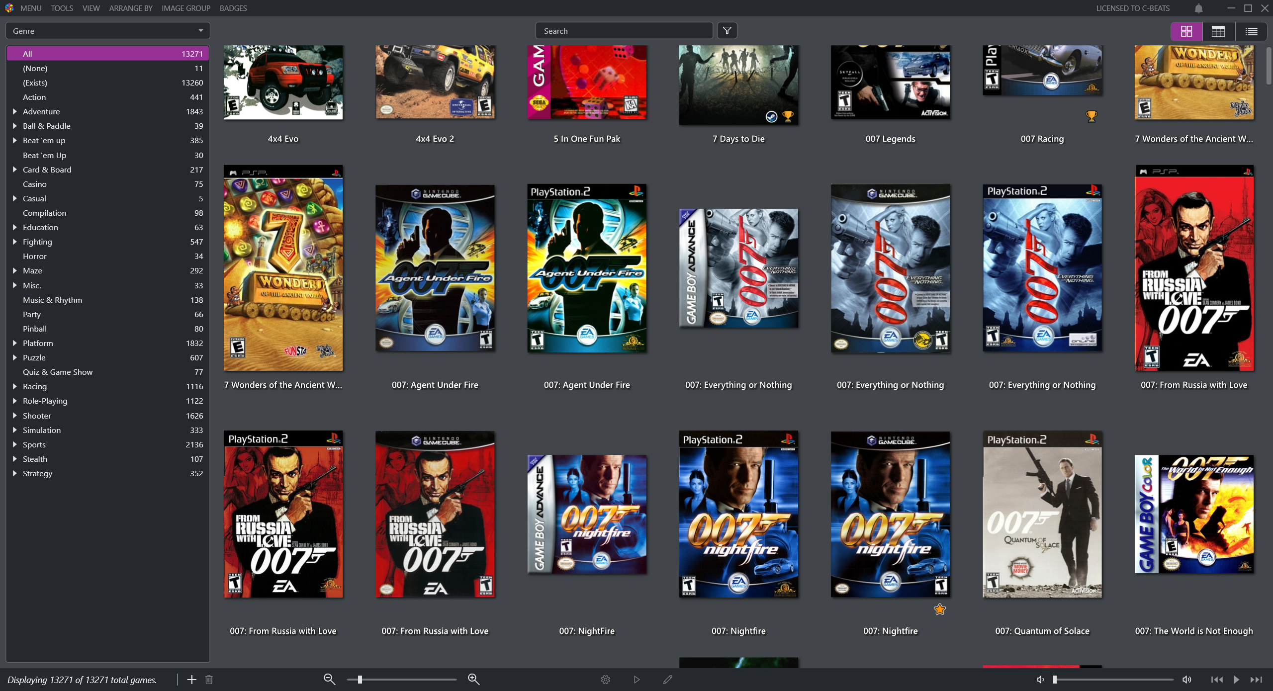
Task: Adjust the music volume slider
Action: (x=1113, y=680)
